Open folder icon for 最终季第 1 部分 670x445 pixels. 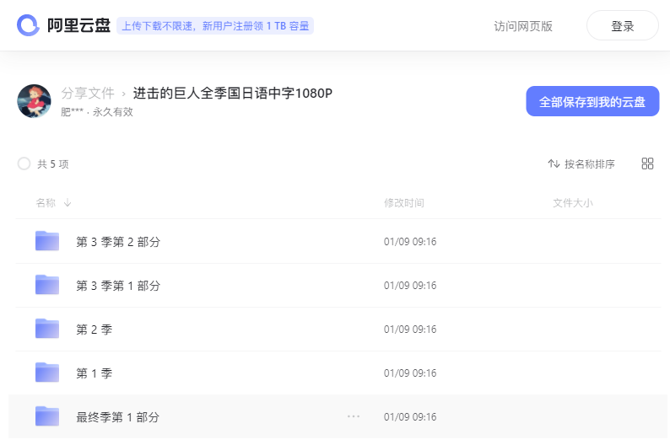pyautogui.click(x=47, y=416)
